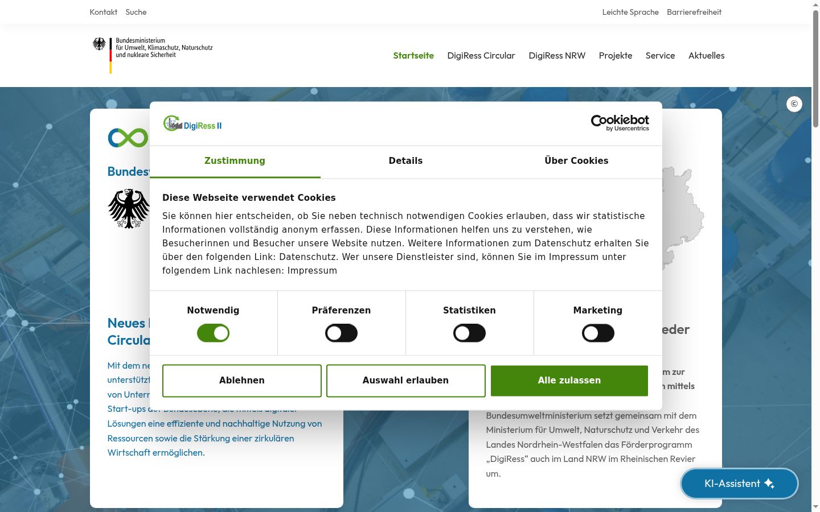Click the DigiRess II logo in cookie dialog
This screenshot has width=820, height=512.
point(192,124)
